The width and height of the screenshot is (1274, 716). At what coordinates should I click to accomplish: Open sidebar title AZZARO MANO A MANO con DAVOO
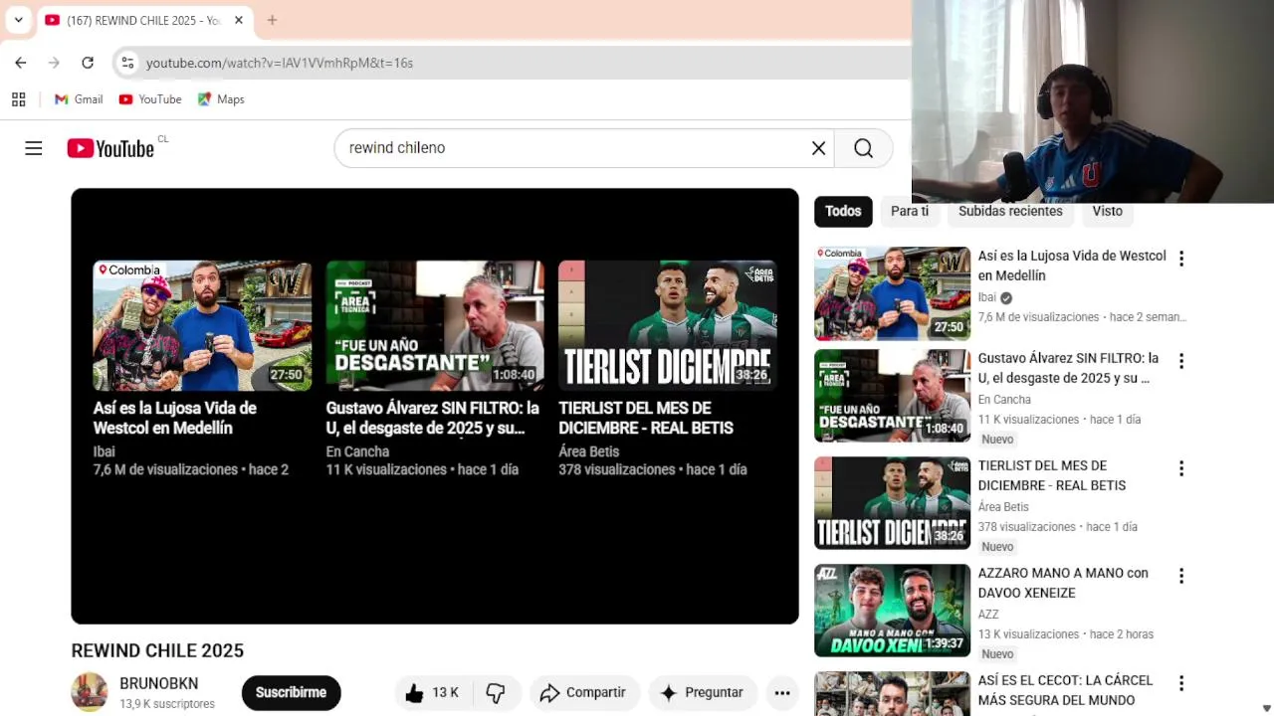point(1063,583)
